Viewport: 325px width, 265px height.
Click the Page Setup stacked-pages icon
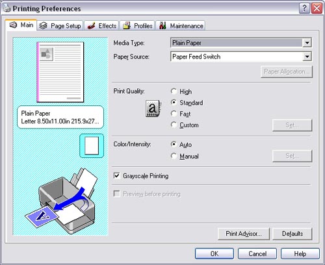(43, 25)
